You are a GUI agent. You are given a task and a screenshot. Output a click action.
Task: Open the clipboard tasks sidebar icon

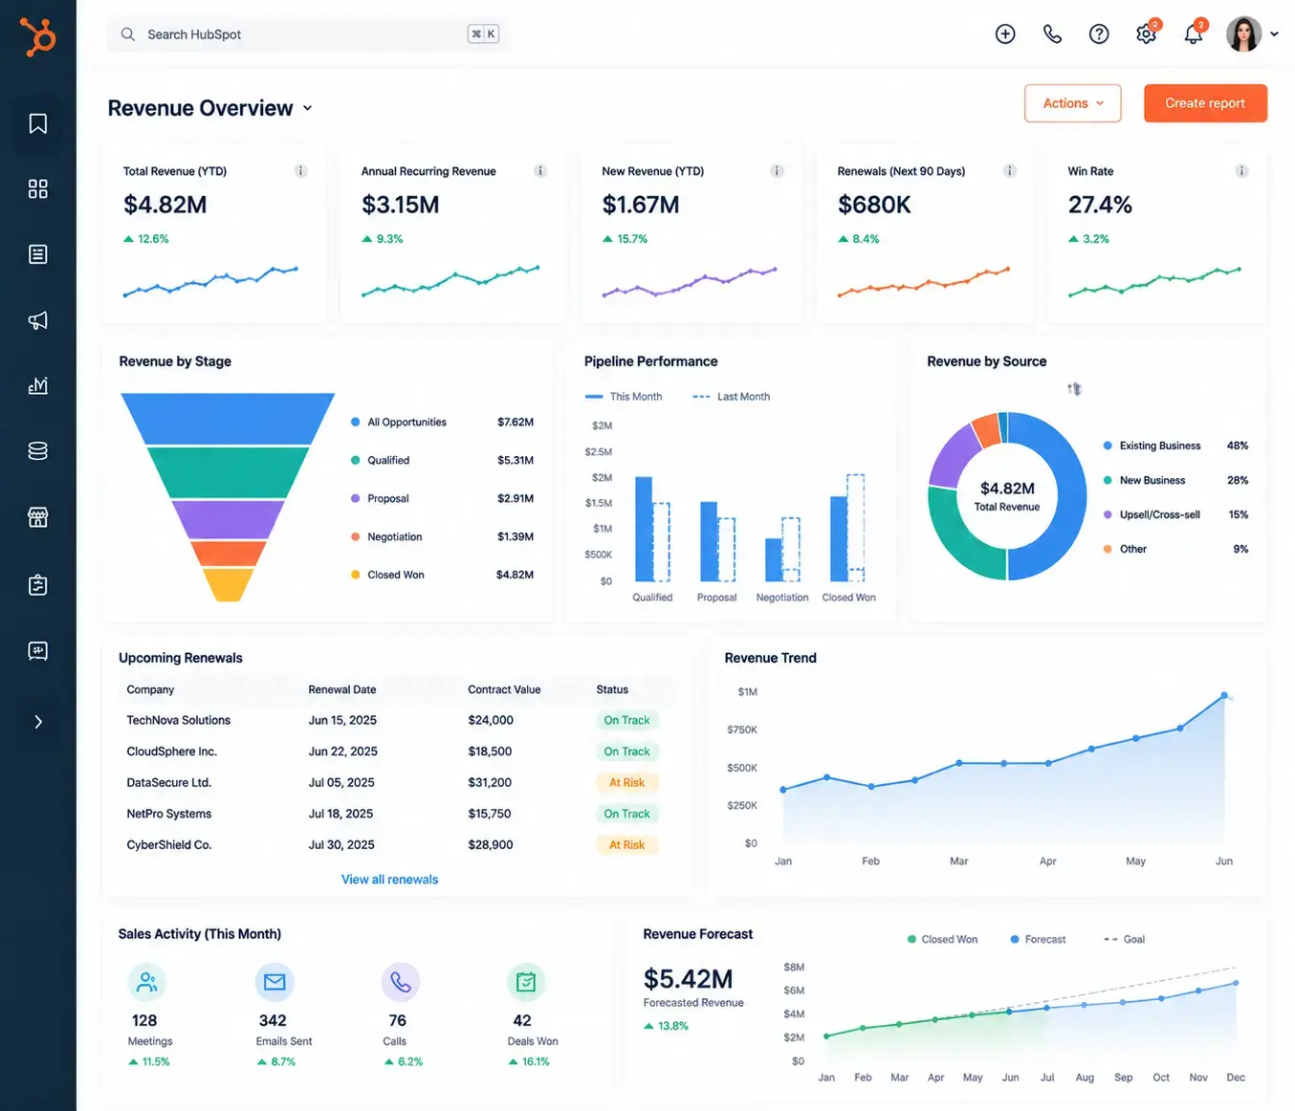pyautogui.click(x=38, y=584)
